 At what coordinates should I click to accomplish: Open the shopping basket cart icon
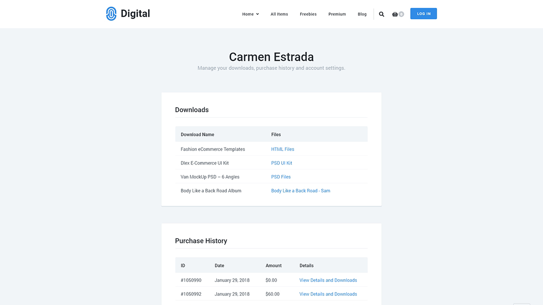tap(395, 14)
